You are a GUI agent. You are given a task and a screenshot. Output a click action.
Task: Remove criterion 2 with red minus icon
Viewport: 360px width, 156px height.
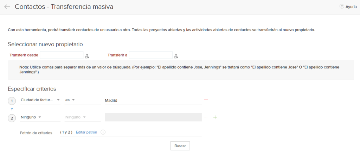(x=206, y=117)
